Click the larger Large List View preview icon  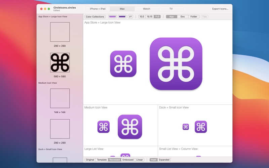[125, 155]
